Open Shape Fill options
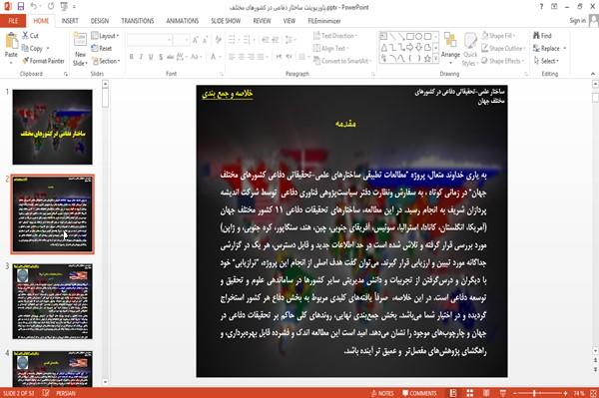This screenshot has width=599, height=398. click(x=497, y=36)
